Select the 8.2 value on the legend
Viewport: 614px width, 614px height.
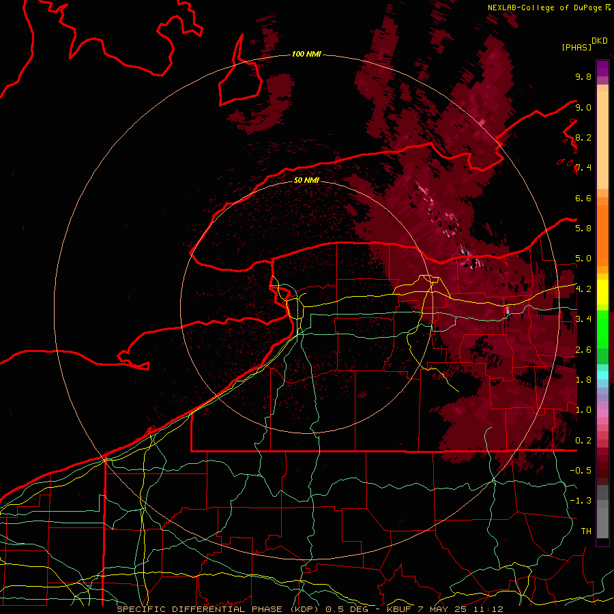tap(583, 137)
